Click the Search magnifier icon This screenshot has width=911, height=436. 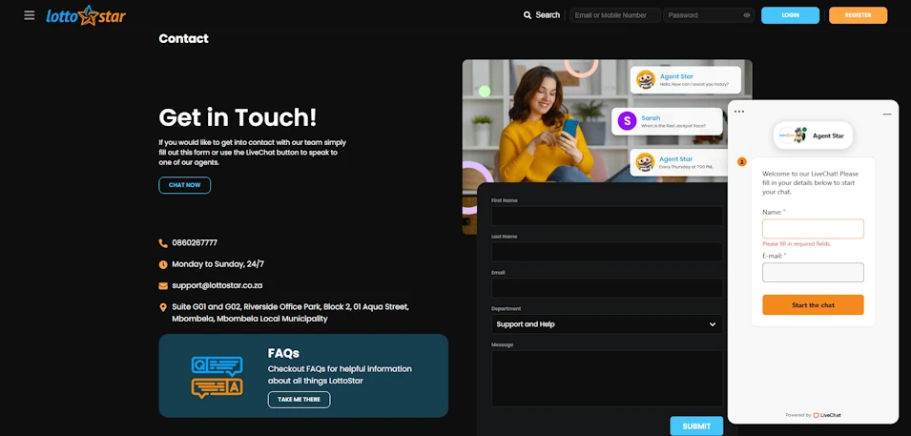click(528, 15)
